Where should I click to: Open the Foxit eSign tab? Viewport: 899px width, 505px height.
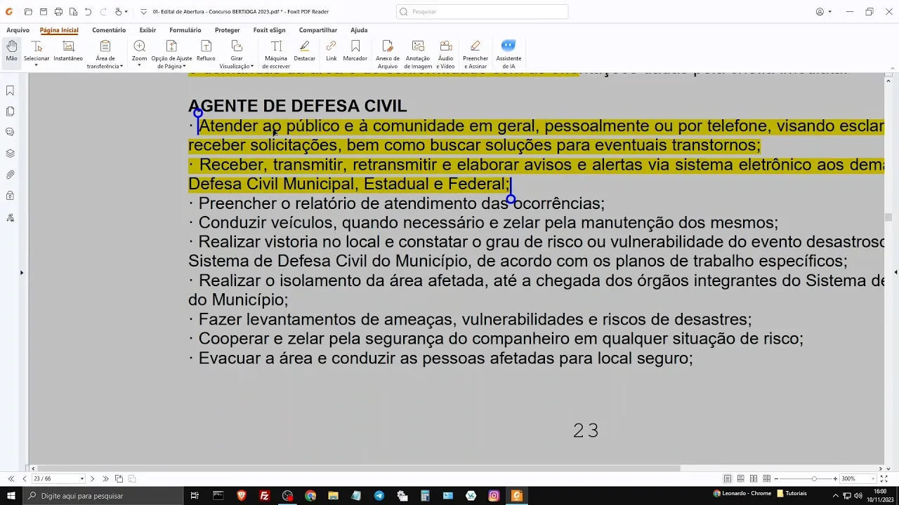click(269, 30)
